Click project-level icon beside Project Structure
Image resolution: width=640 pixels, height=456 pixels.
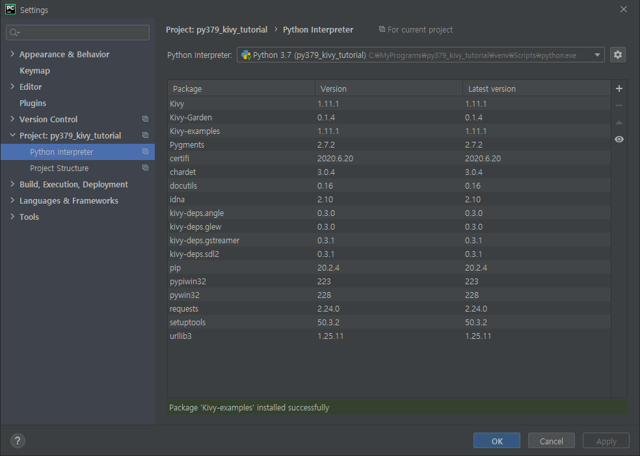(x=145, y=168)
